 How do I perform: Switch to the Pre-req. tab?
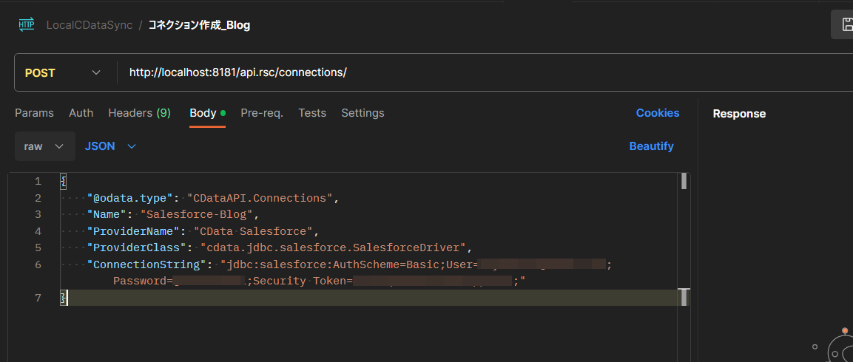262,113
